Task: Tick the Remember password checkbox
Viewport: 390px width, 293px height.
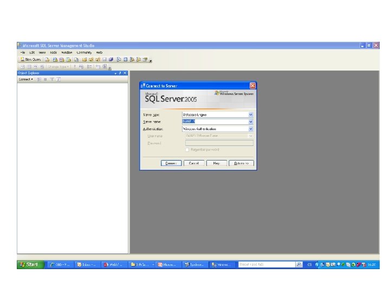Action: coord(187,150)
